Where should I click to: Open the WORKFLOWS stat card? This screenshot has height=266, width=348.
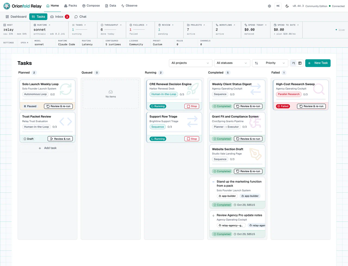(226, 30)
